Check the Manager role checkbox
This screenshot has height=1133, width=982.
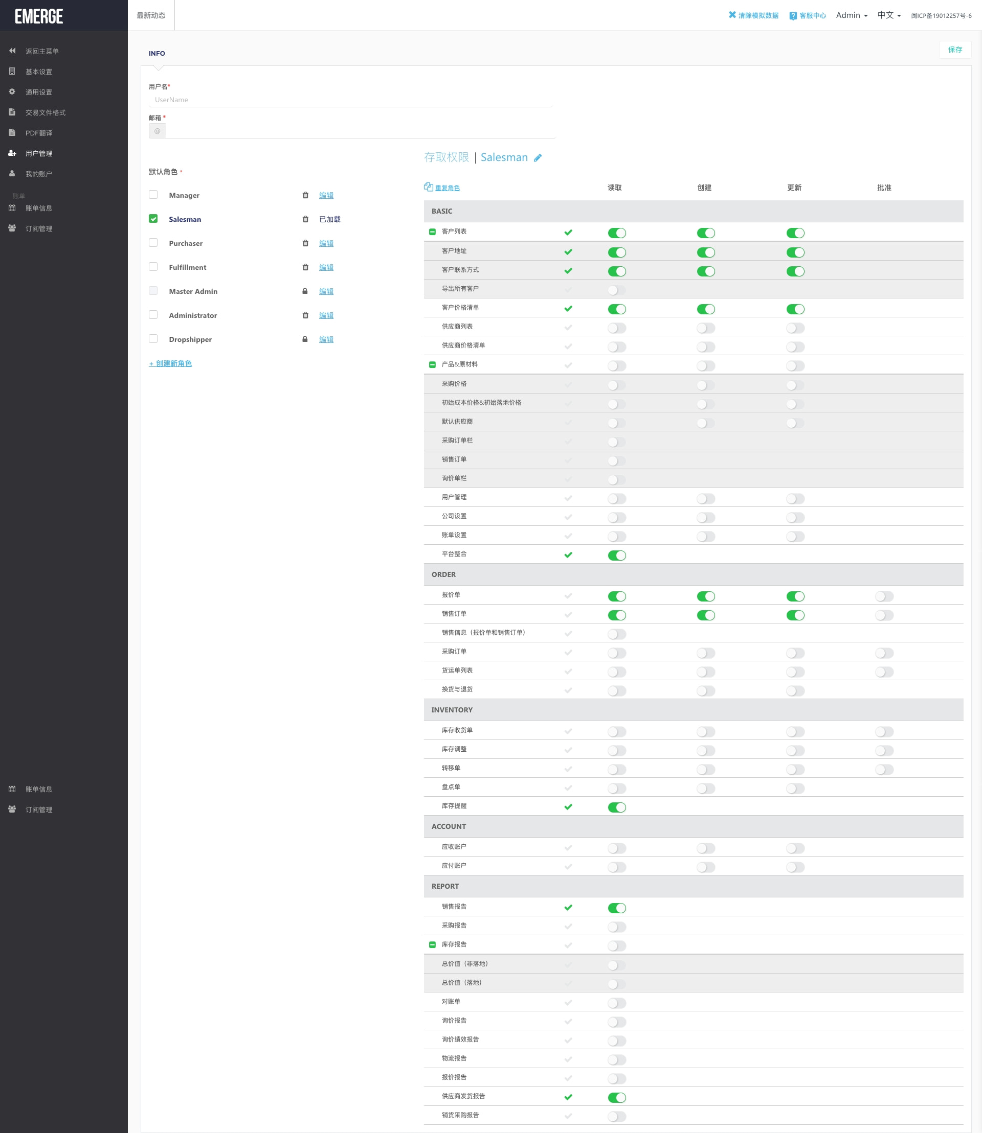pos(153,194)
